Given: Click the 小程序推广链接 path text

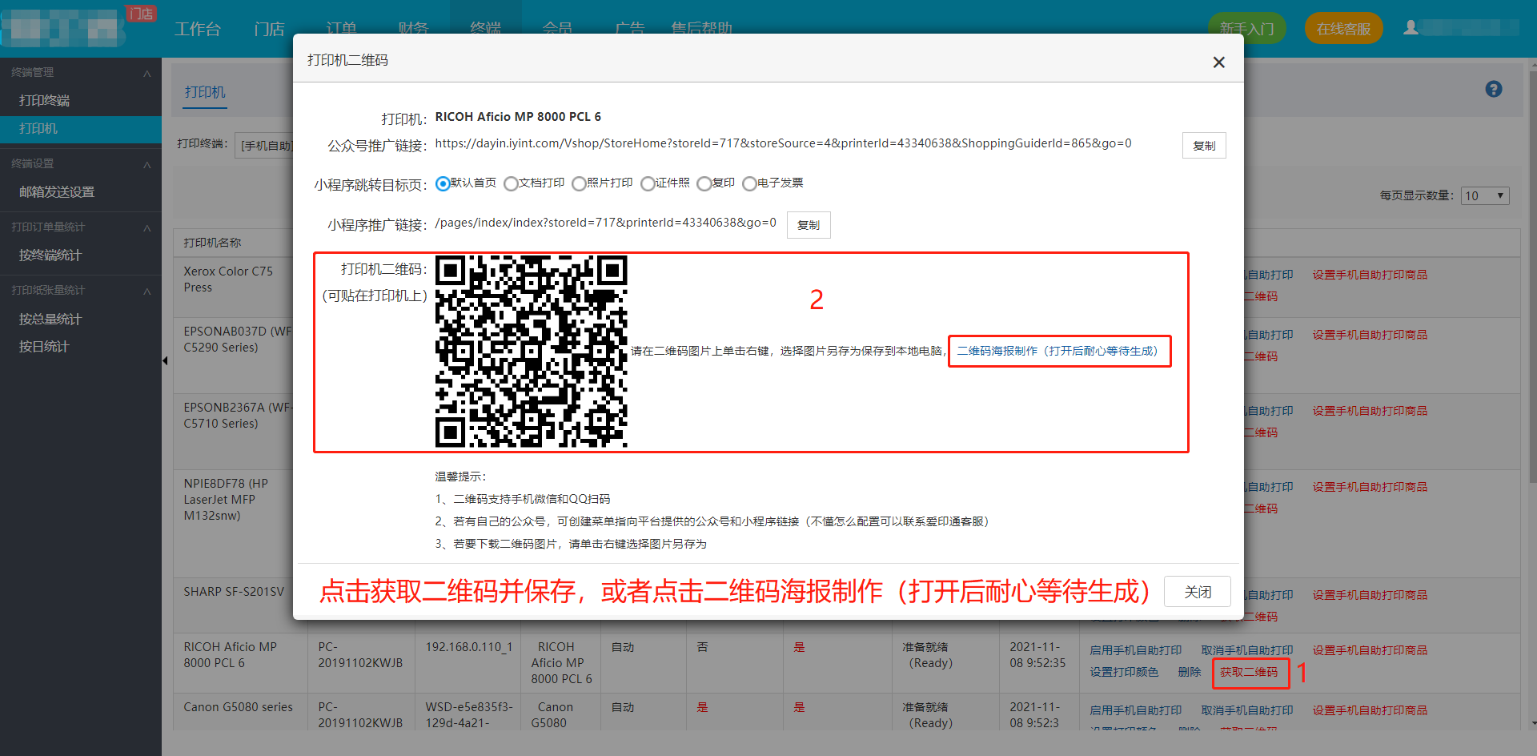Looking at the screenshot, I should tap(605, 223).
